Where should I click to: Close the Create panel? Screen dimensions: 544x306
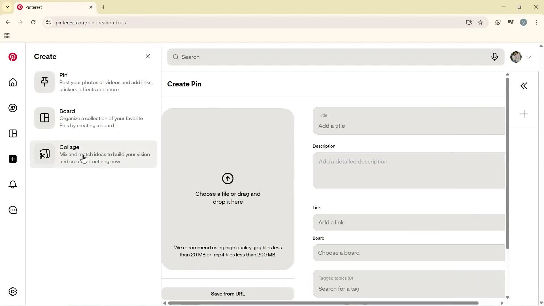[x=148, y=56]
